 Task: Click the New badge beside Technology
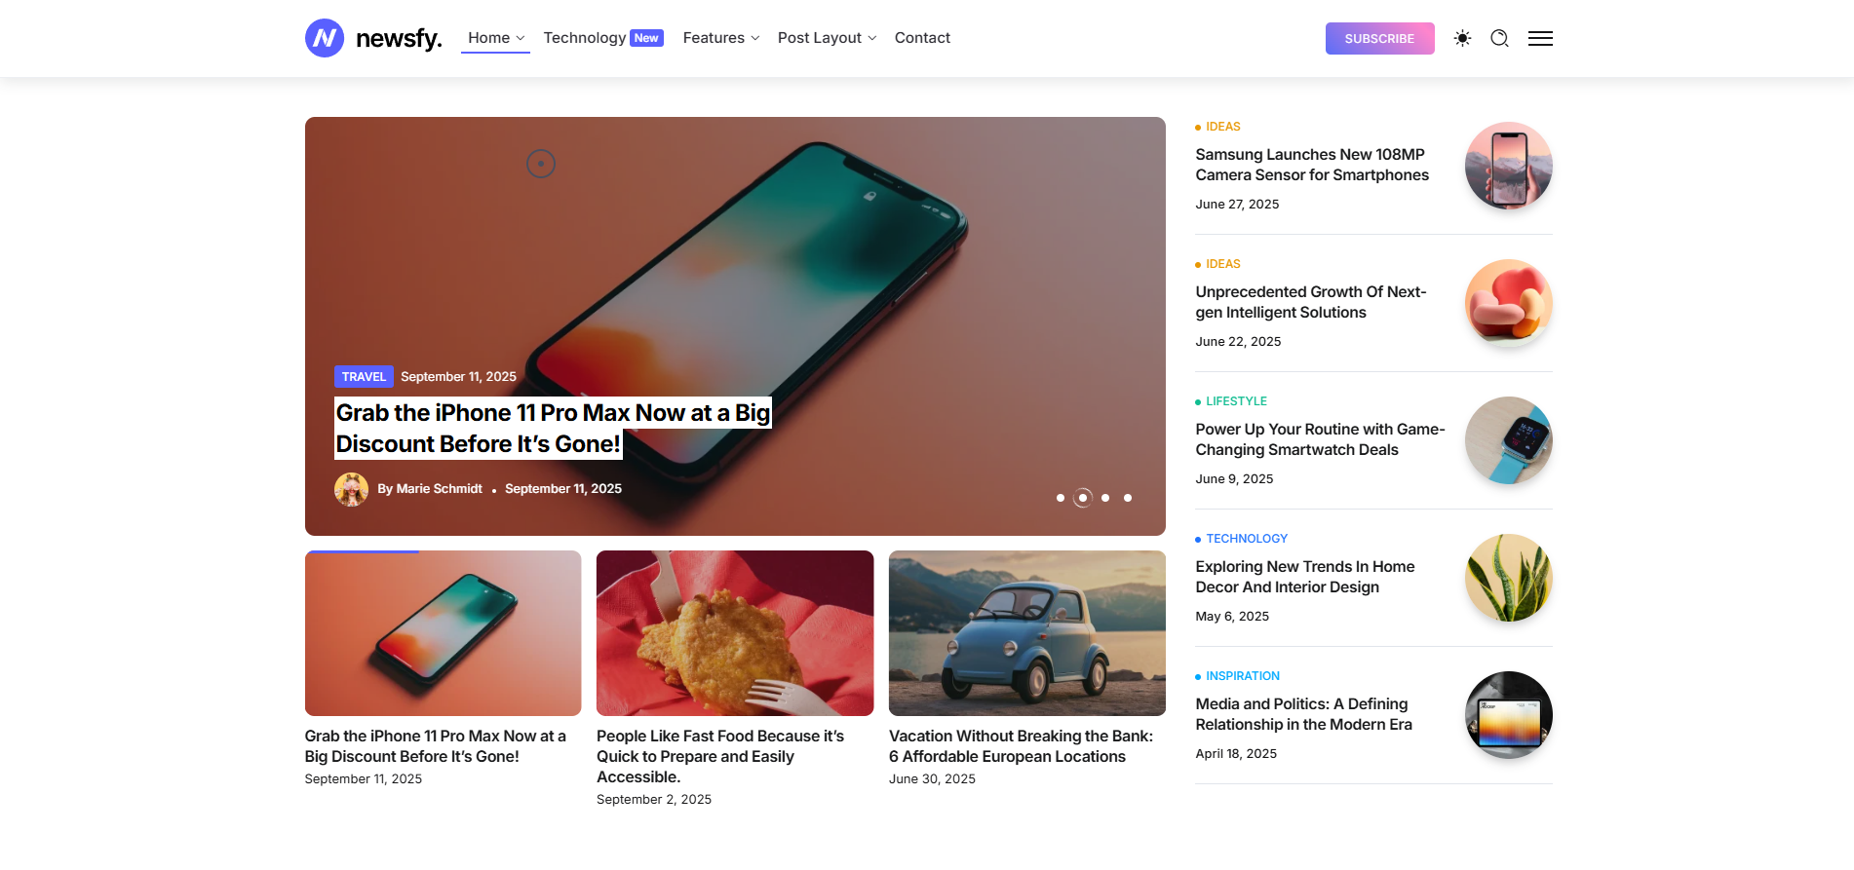pyautogui.click(x=646, y=38)
